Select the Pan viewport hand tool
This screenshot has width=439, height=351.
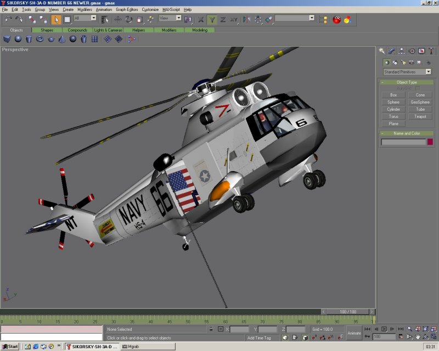coord(418,336)
